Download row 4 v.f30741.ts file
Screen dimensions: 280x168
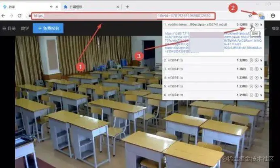(261, 78)
